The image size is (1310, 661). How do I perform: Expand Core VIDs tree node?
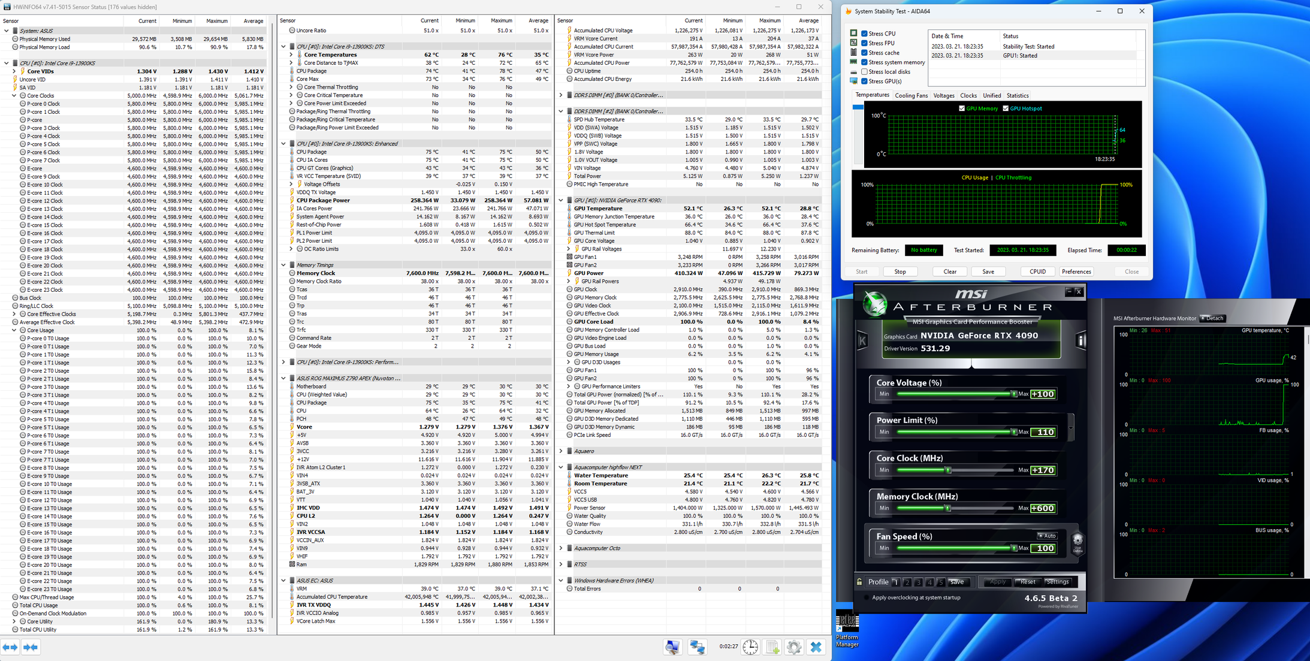tap(14, 71)
